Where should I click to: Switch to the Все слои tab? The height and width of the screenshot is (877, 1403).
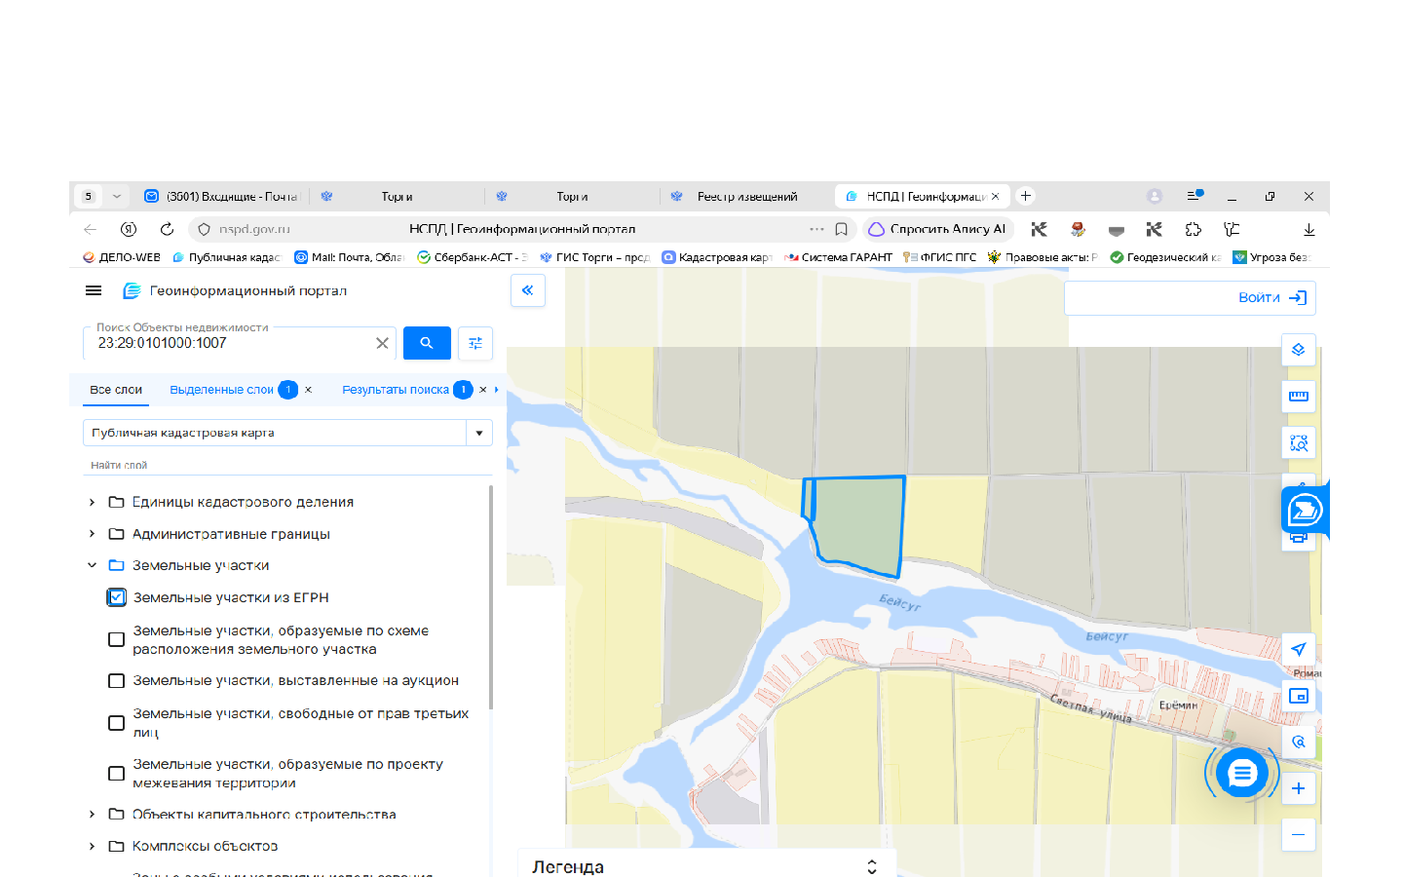pos(116,390)
